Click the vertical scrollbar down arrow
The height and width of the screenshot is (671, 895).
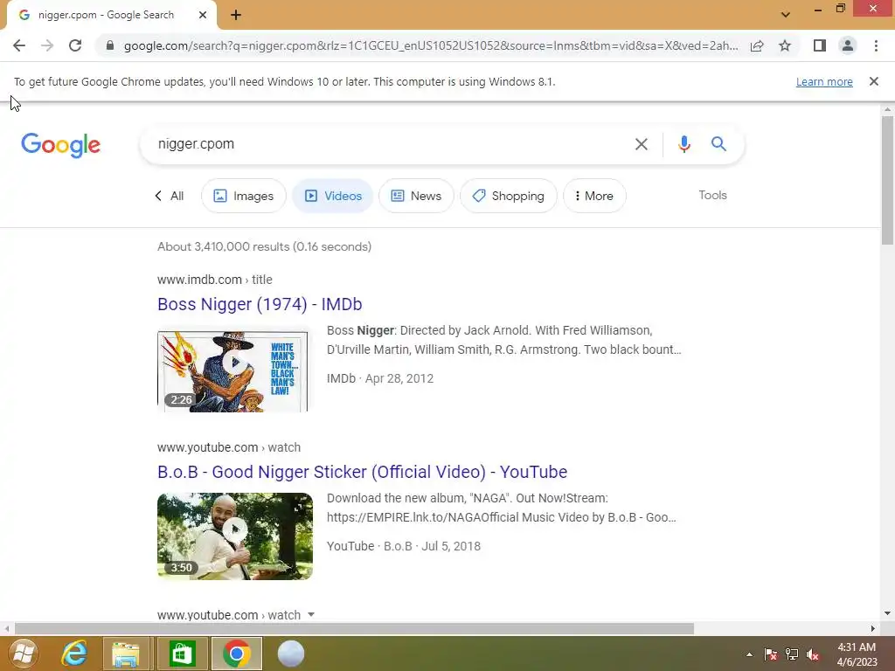887,613
